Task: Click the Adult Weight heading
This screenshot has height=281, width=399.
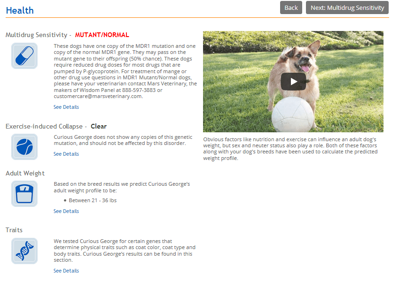Action: coord(25,173)
